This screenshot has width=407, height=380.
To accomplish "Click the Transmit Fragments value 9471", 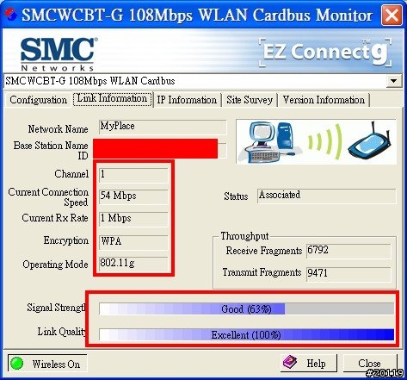I will coord(348,274).
